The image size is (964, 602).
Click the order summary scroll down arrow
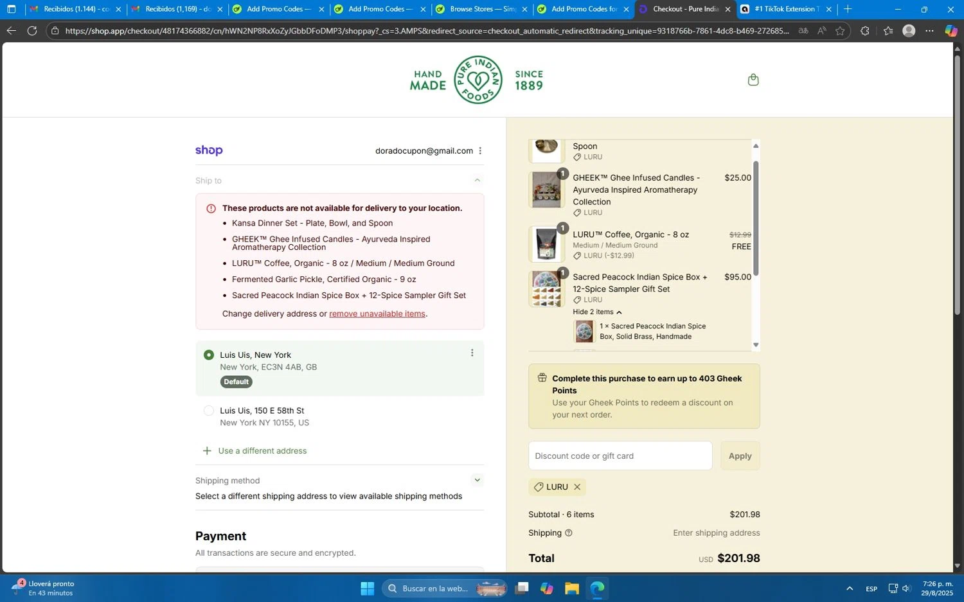point(756,345)
